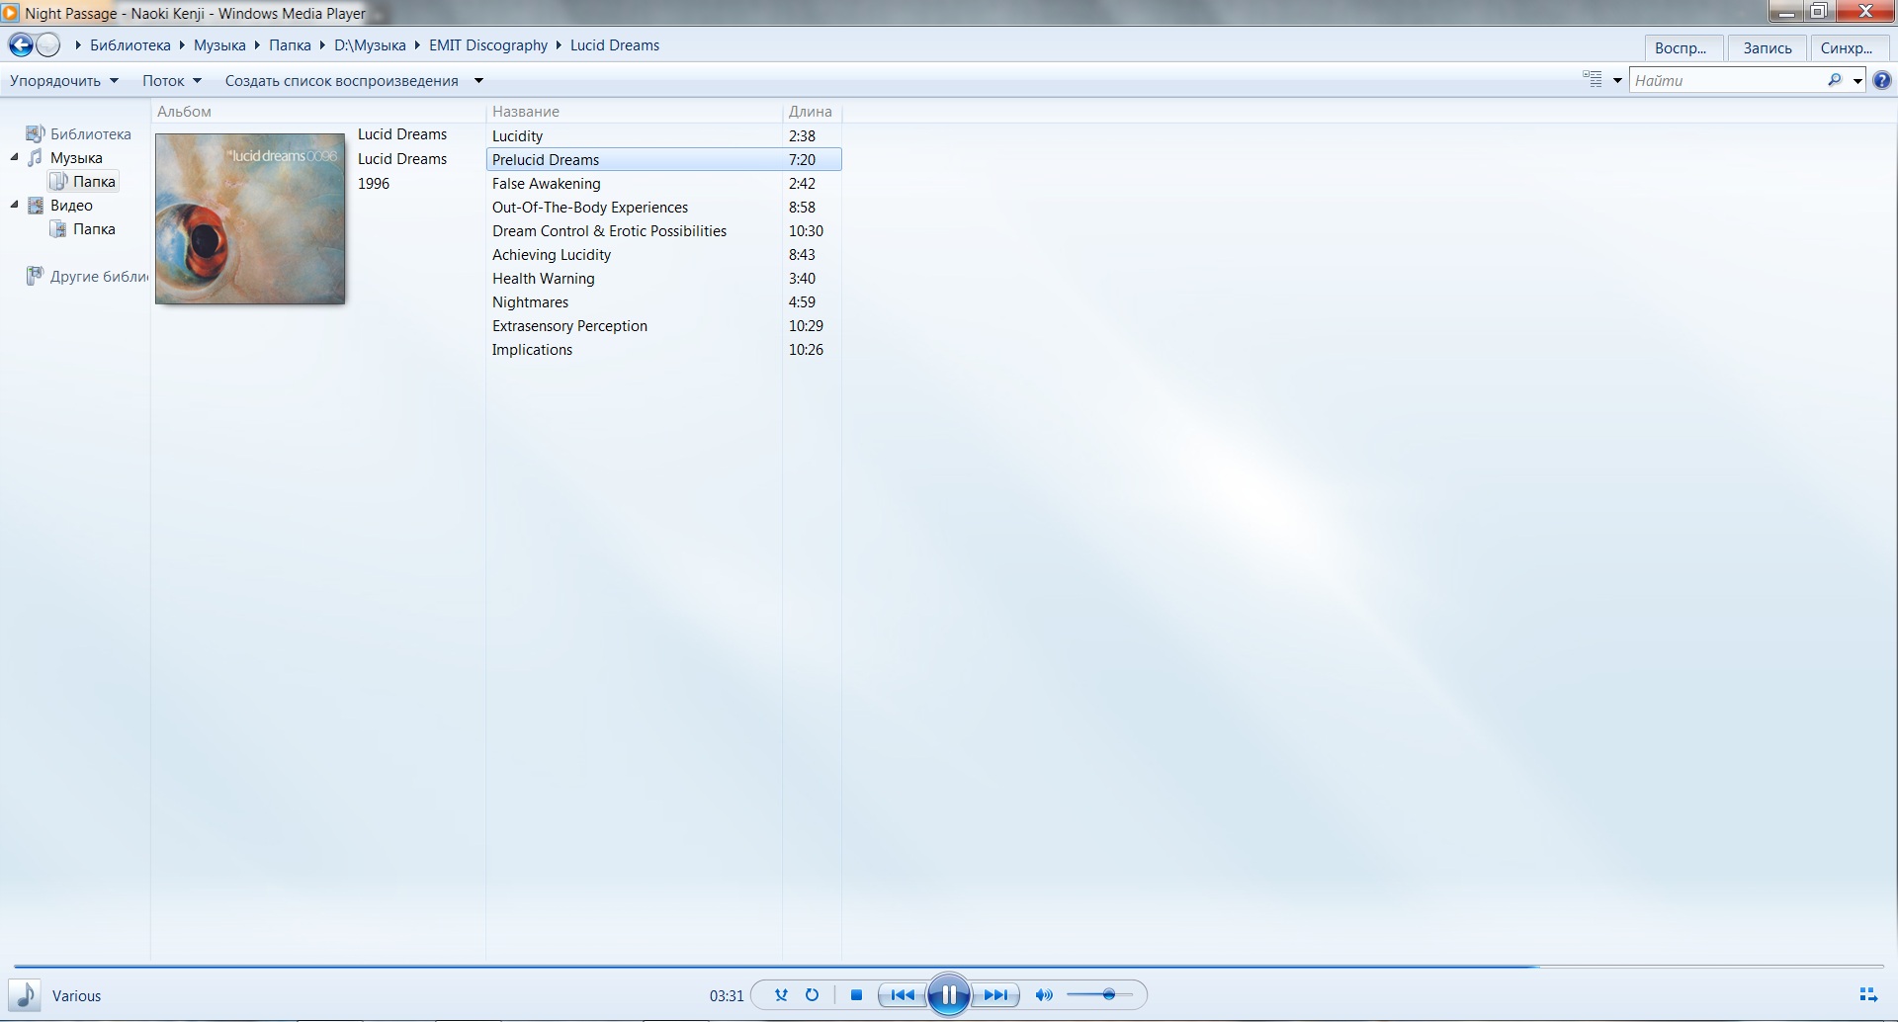The image size is (1898, 1022).
Task: Click the EMIT Discography breadcrumb
Action: (488, 45)
